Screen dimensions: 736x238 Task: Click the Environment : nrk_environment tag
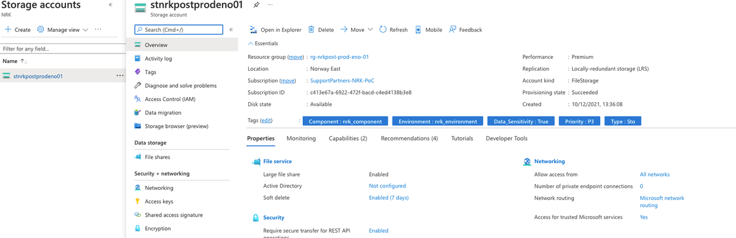(437, 121)
